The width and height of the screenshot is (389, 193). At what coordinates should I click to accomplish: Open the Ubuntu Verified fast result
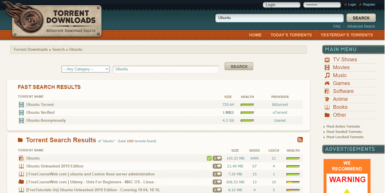coord(40,113)
